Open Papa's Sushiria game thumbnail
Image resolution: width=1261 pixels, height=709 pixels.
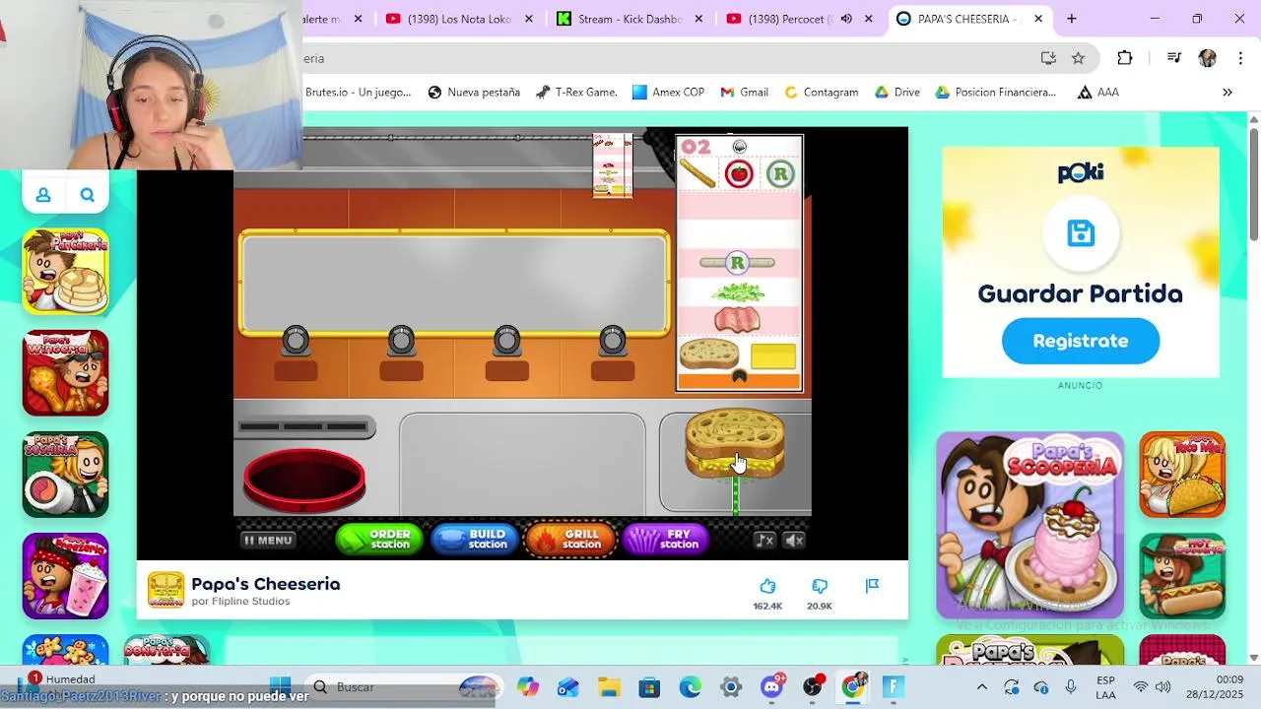click(66, 475)
